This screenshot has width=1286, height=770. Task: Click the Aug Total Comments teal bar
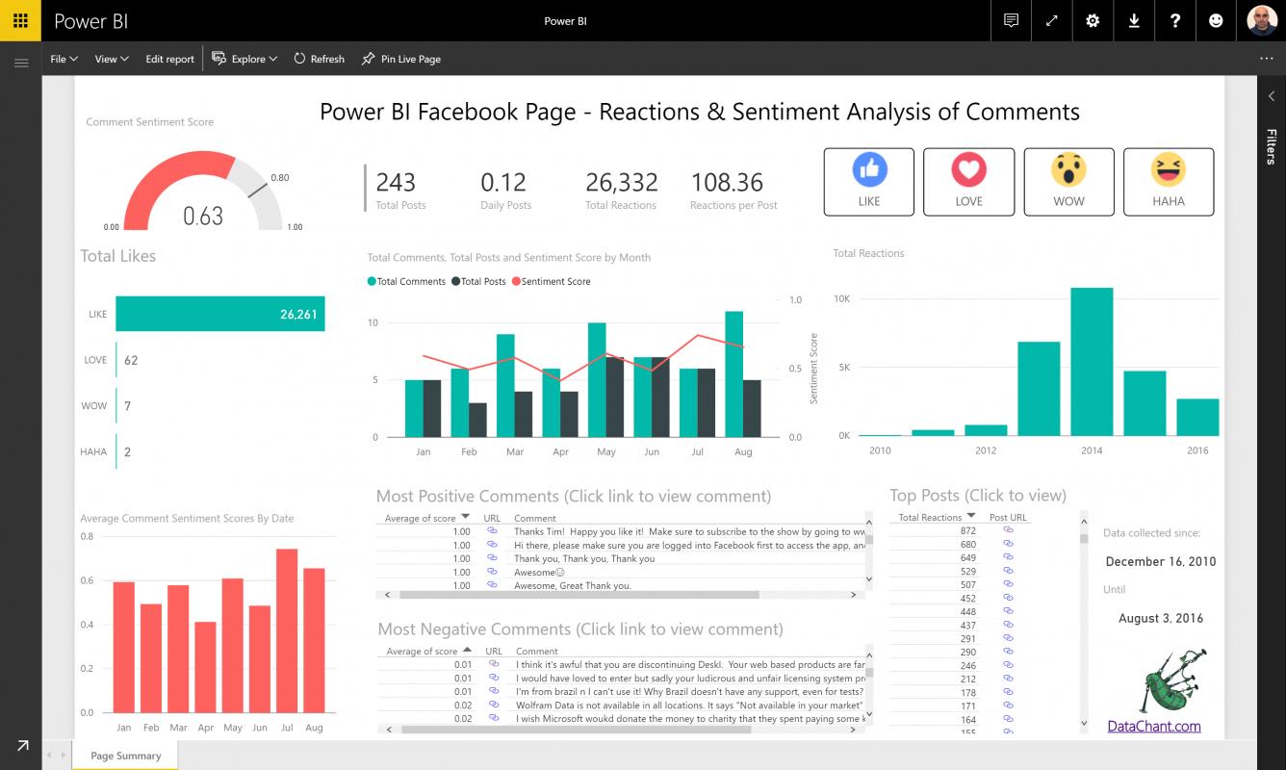coord(733,373)
